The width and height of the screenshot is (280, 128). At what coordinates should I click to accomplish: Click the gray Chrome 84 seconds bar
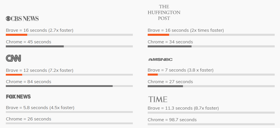point(59,86)
